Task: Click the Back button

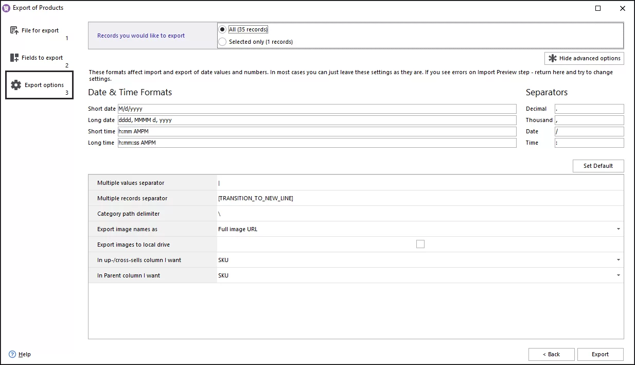Action: [x=551, y=354]
